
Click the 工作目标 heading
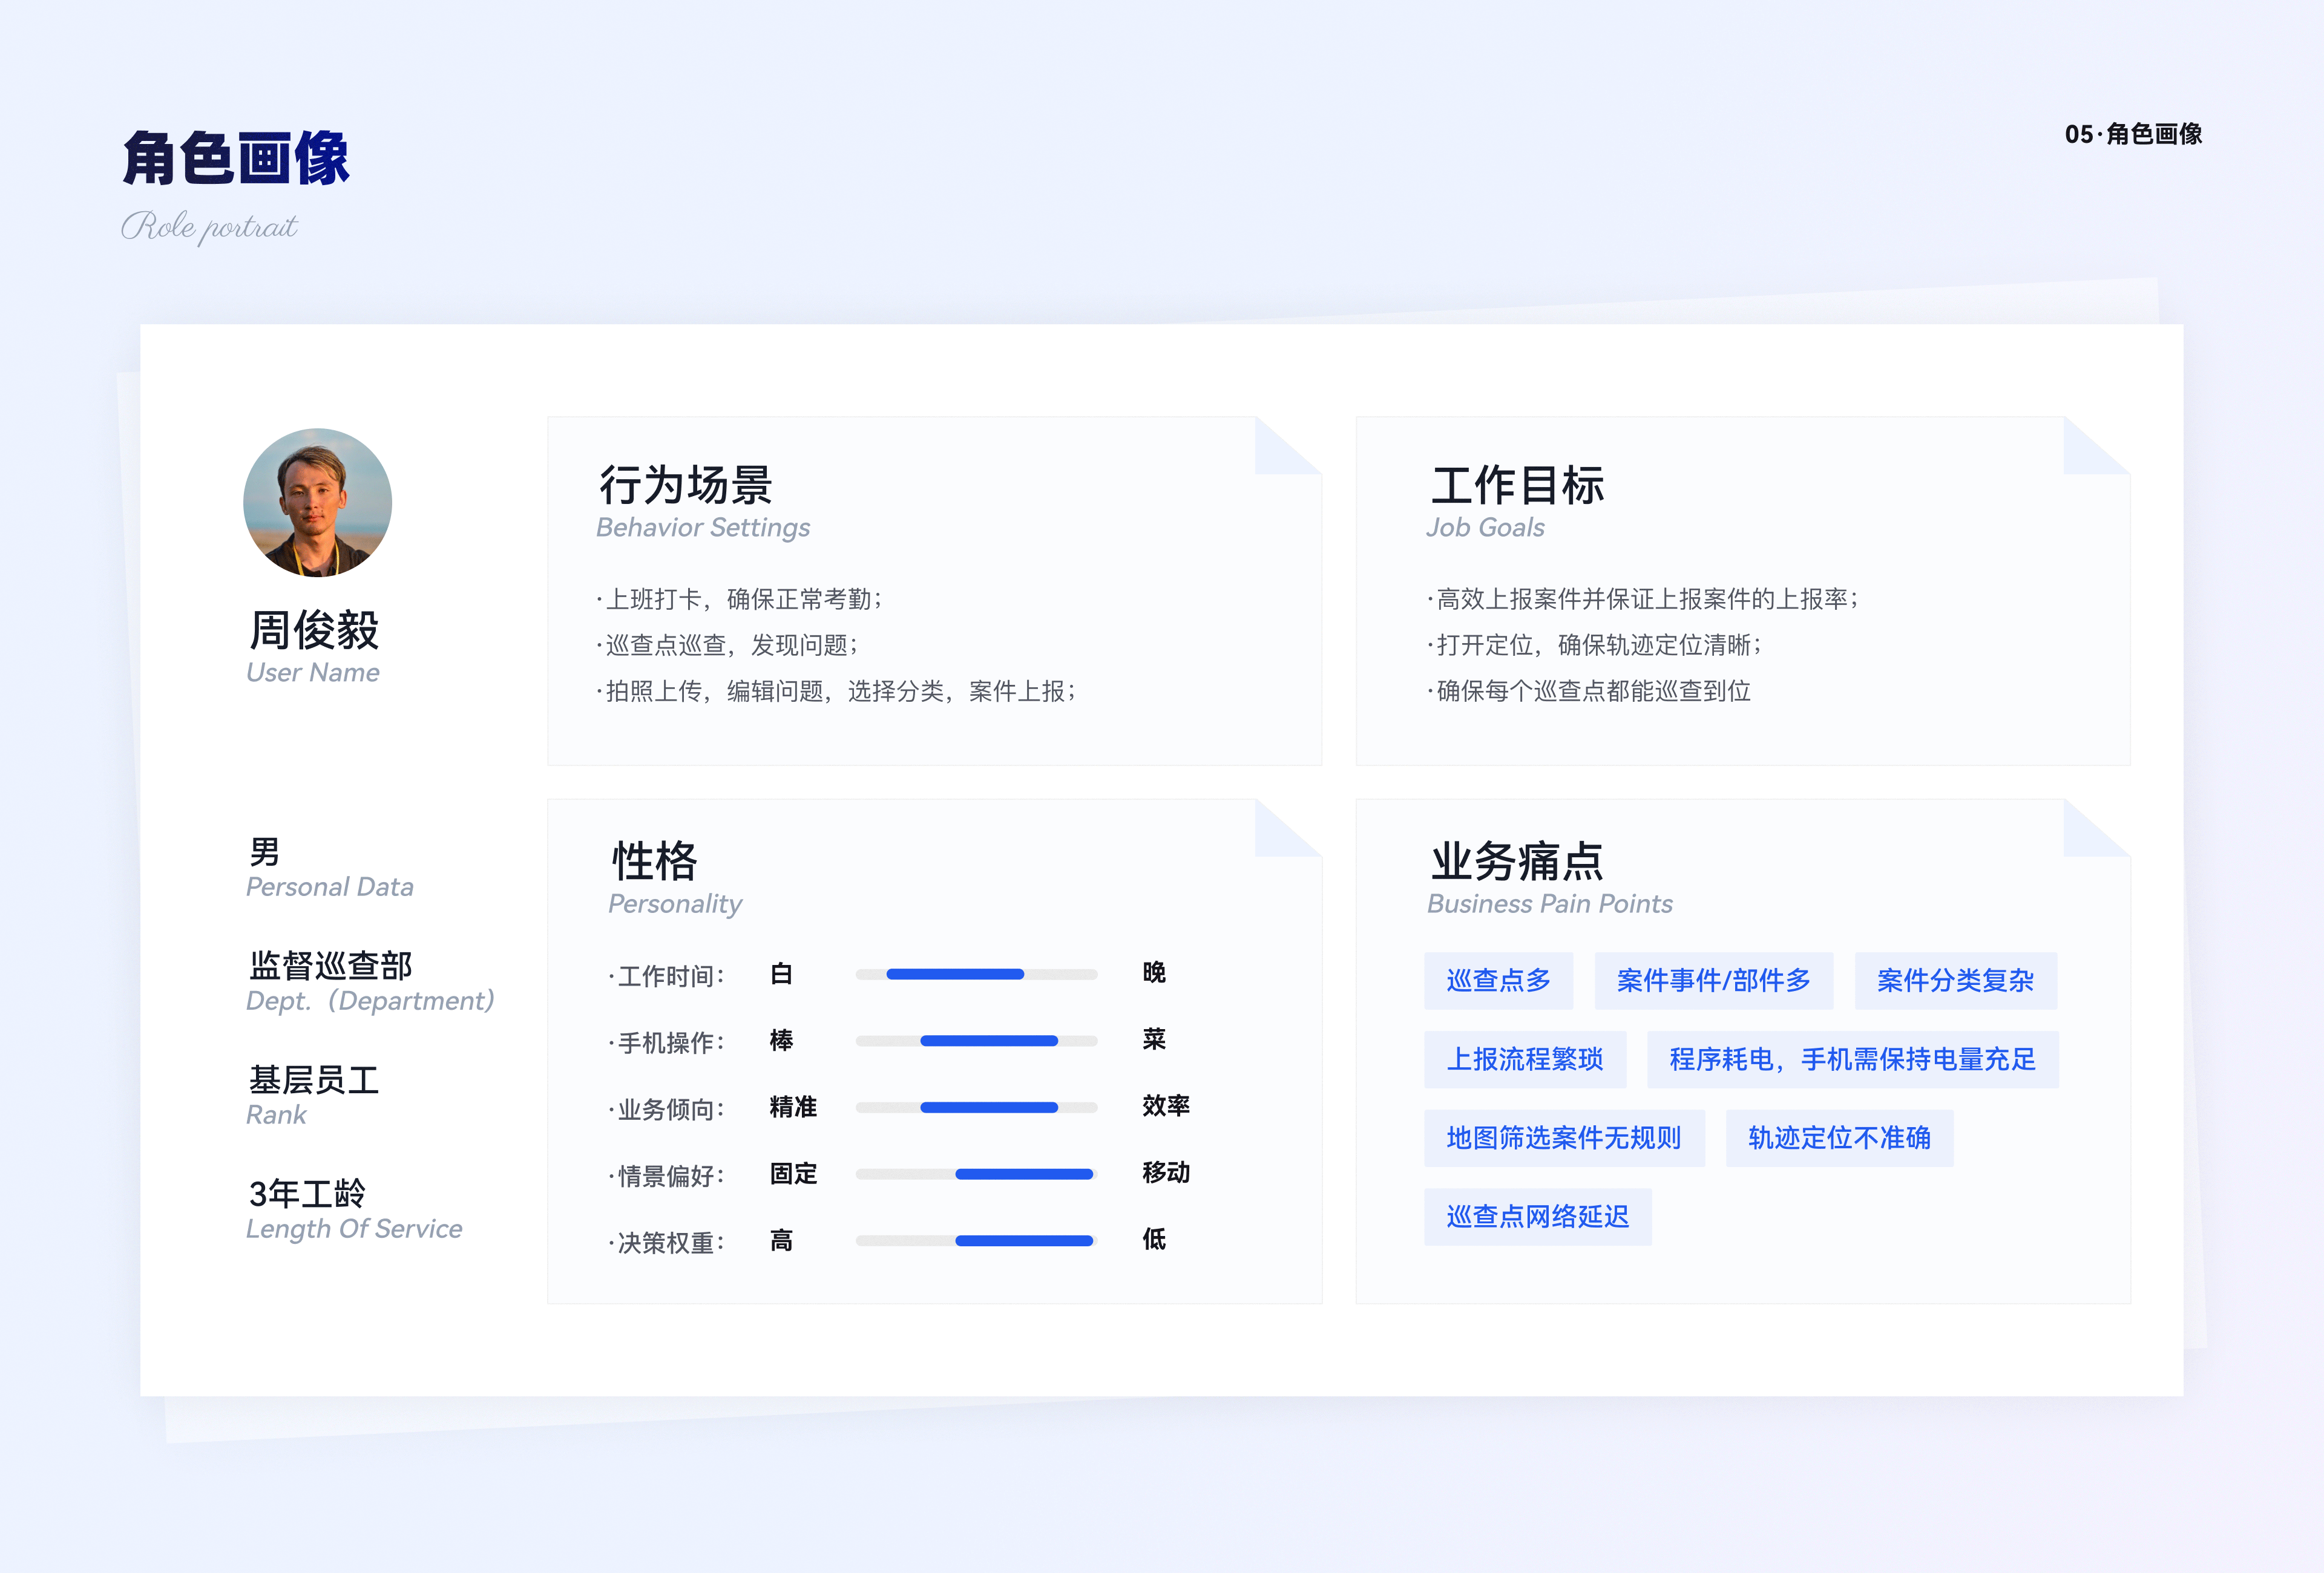1517,486
